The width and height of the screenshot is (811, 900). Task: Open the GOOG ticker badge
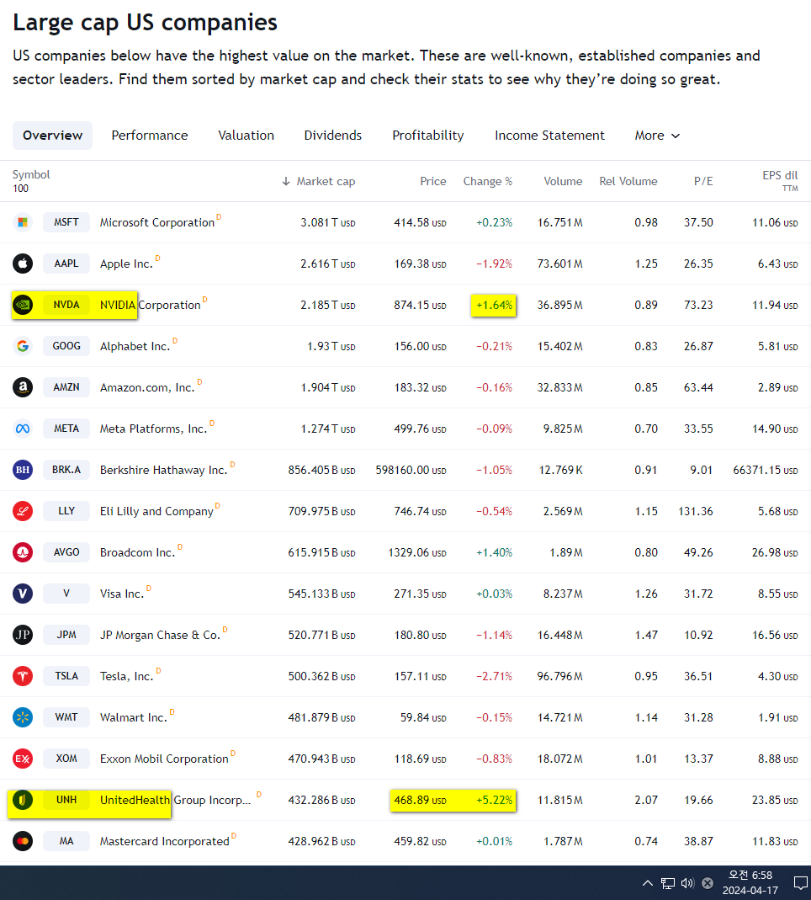[x=66, y=346]
